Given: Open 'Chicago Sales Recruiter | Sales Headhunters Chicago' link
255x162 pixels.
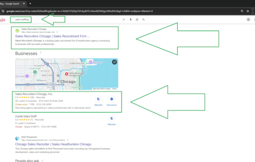Looking at the screenshot, I should [53, 144].
